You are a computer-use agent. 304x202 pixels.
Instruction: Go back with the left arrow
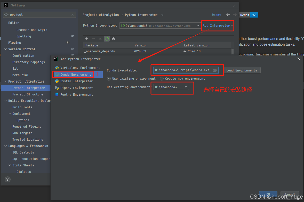click(x=228, y=15)
